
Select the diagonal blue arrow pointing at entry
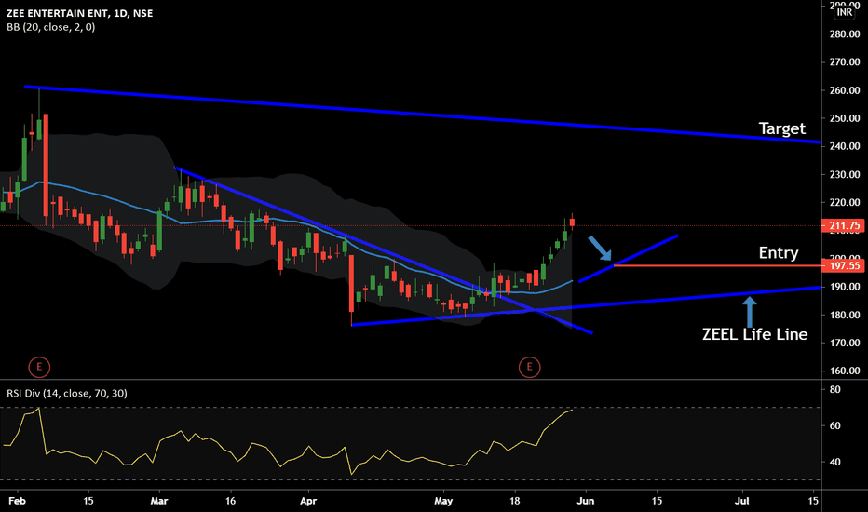coord(600,248)
